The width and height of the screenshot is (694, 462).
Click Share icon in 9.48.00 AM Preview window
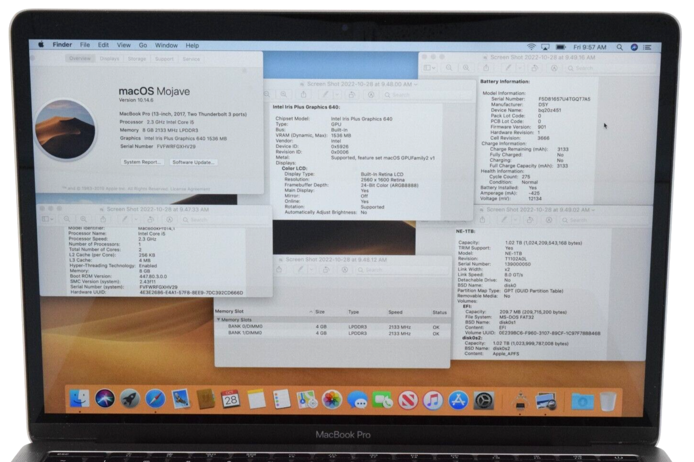pos(303,94)
